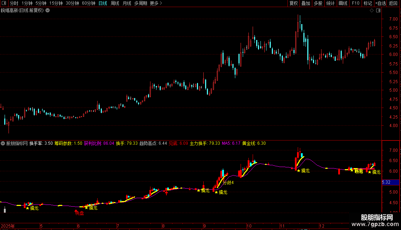Image resolution: width=401 pixels, height=230 pixels.
Task: Click the 皖维高新(日线.前复权) title
Action: tap(22, 11)
